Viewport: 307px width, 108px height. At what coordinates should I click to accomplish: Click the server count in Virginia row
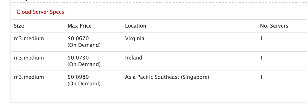[261, 38]
